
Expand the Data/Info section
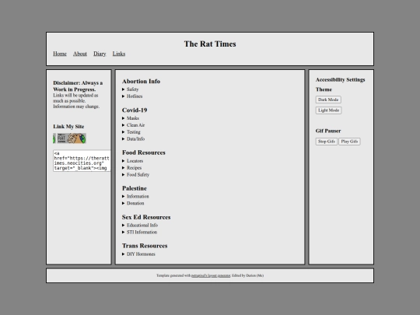133,138
